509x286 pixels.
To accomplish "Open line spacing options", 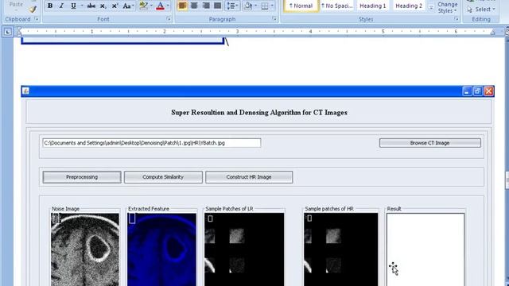I will click(232, 6).
